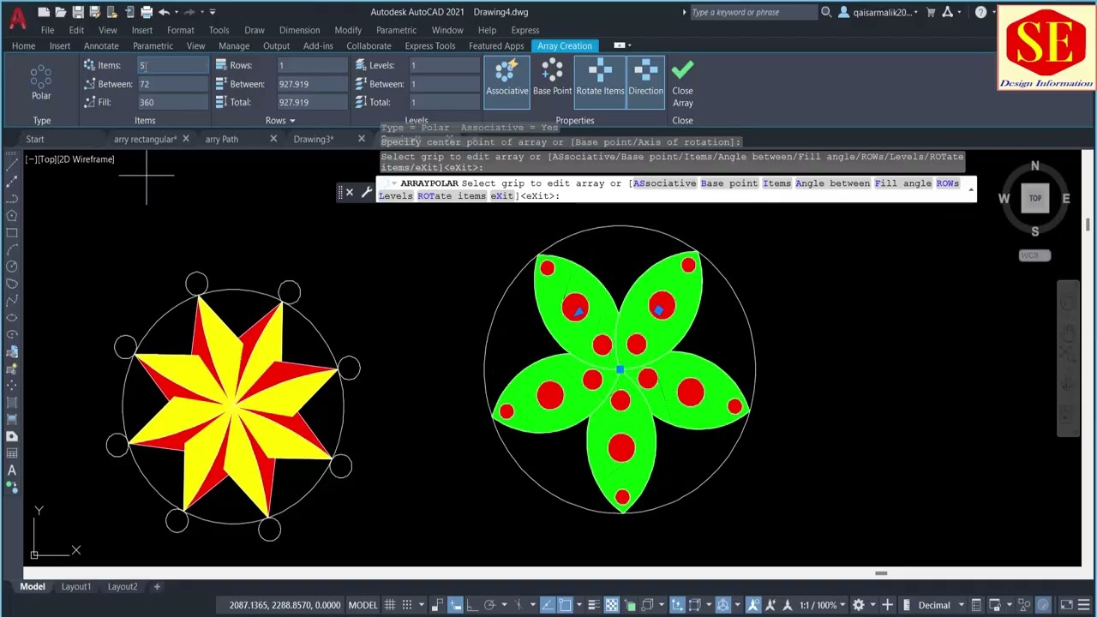
Task: Select the Circle tool in draw toolbar
Action: (x=12, y=267)
